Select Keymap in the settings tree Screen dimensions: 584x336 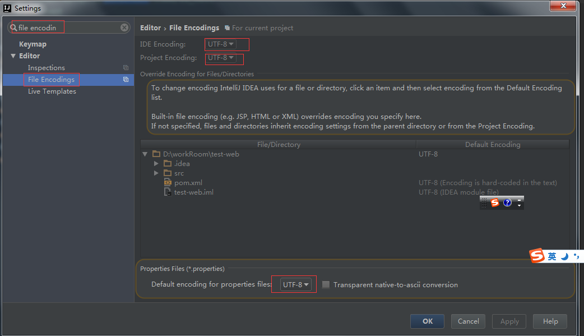pos(33,44)
